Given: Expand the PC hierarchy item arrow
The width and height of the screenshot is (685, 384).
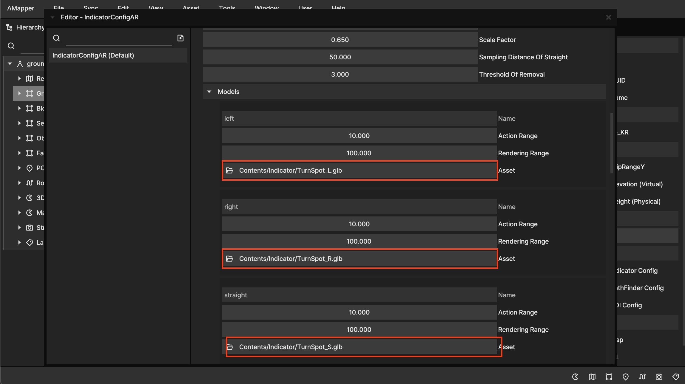Looking at the screenshot, I should (x=19, y=168).
